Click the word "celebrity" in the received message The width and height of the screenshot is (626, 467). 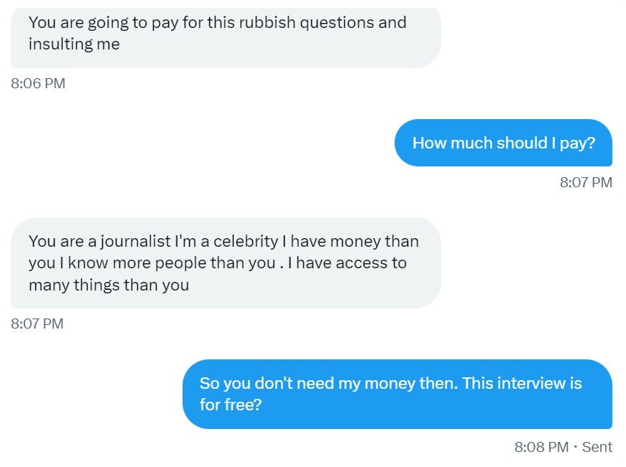(x=246, y=242)
